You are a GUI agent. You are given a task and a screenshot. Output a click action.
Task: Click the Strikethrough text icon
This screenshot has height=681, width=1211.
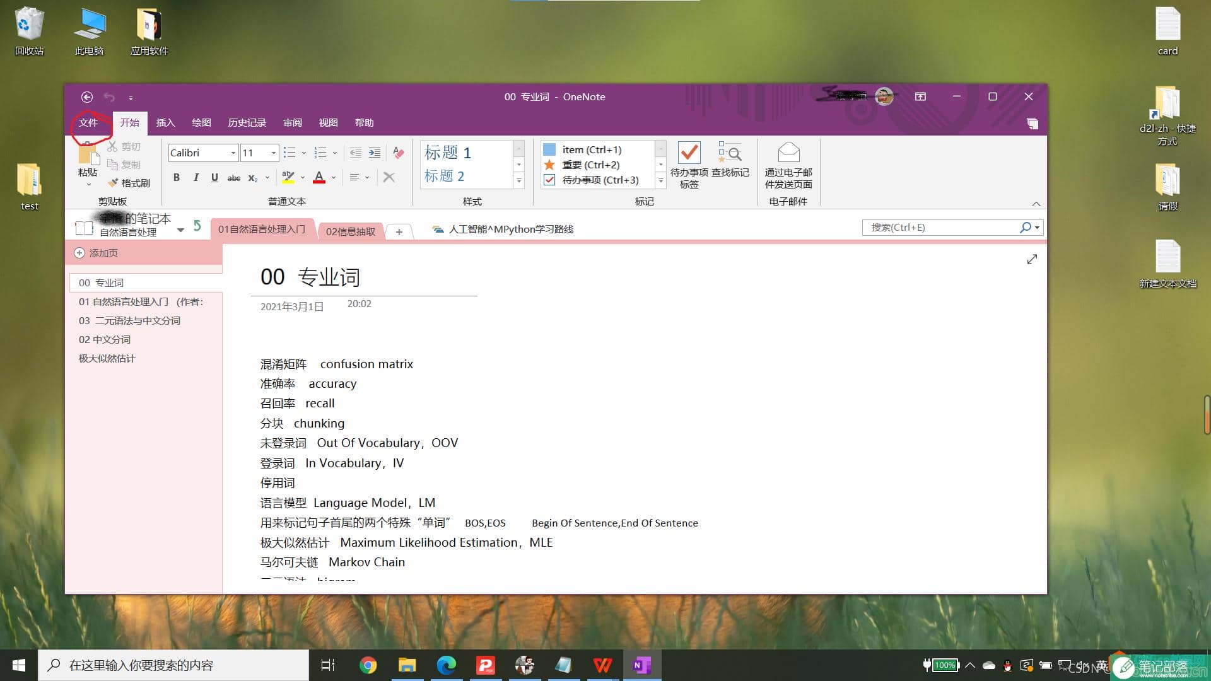[x=234, y=177]
